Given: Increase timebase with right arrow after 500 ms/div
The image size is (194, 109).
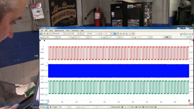Looking at the screenshot, I should 65,34.
